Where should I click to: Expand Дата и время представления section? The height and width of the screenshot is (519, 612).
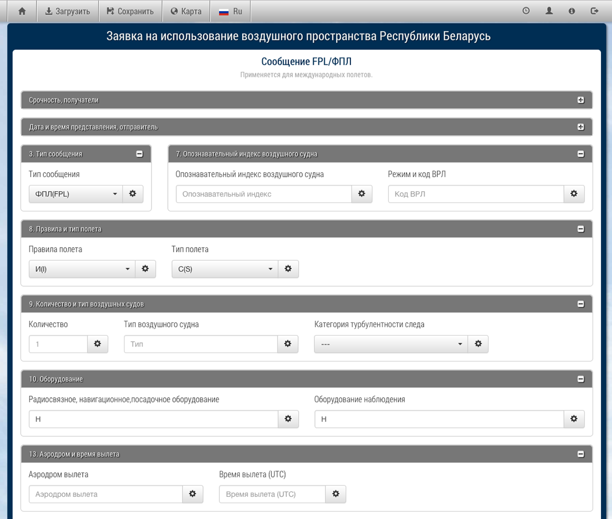pyautogui.click(x=580, y=127)
